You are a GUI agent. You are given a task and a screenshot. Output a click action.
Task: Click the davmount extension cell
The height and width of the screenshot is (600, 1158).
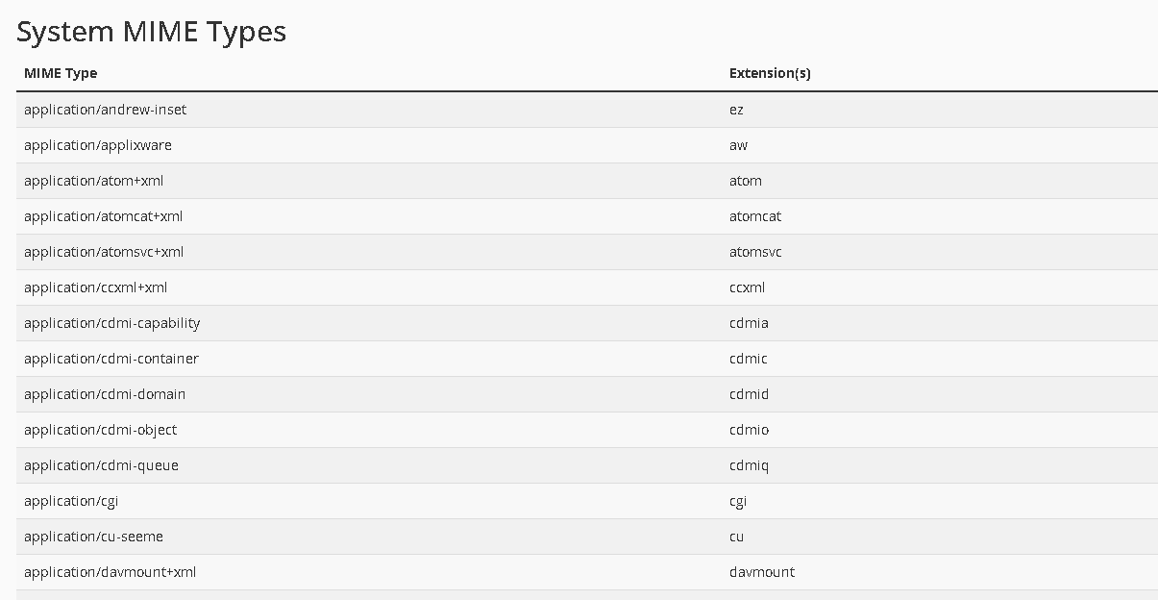(762, 572)
